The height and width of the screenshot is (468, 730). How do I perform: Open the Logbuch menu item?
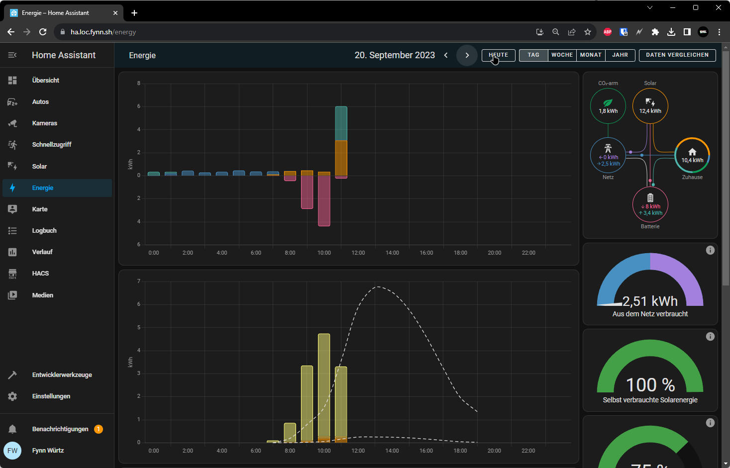pyautogui.click(x=44, y=230)
